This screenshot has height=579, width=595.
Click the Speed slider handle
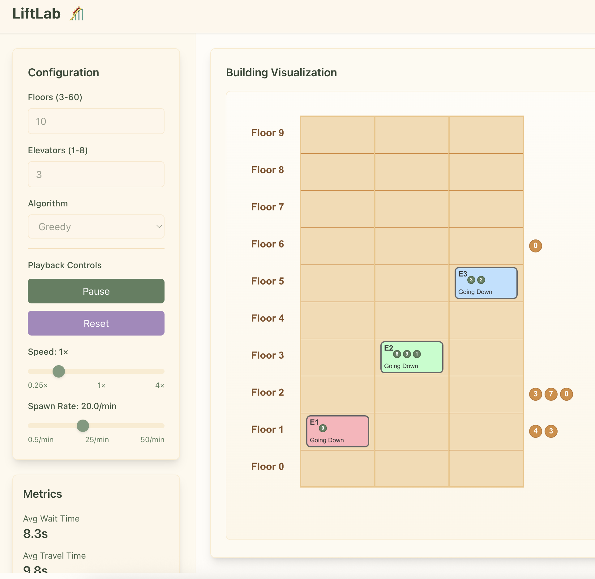tap(59, 371)
